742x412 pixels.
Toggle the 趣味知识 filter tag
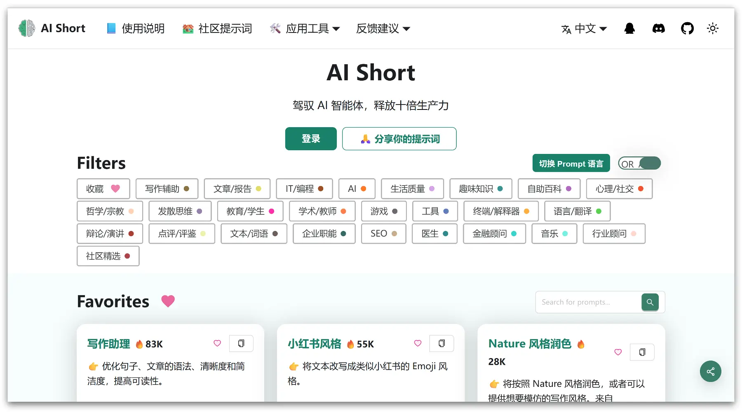[481, 189]
